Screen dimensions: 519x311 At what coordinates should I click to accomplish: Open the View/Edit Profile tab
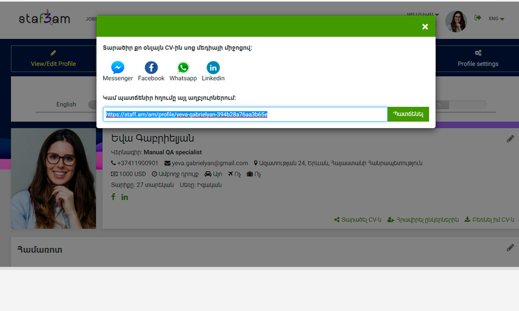pos(53,59)
